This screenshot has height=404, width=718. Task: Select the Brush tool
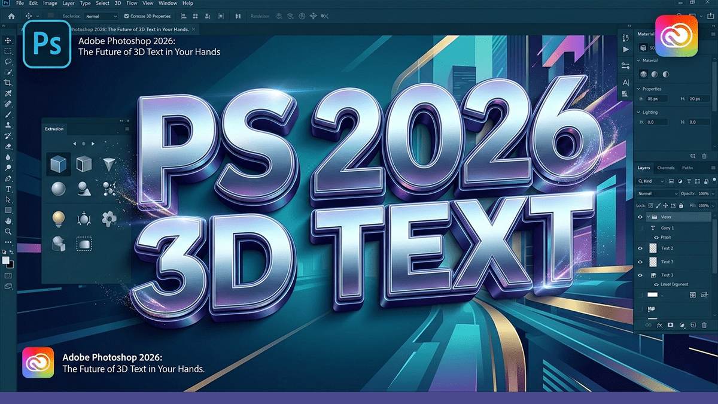(x=8, y=114)
